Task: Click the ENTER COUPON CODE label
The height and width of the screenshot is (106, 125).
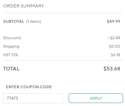Action: click(x=29, y=87)
